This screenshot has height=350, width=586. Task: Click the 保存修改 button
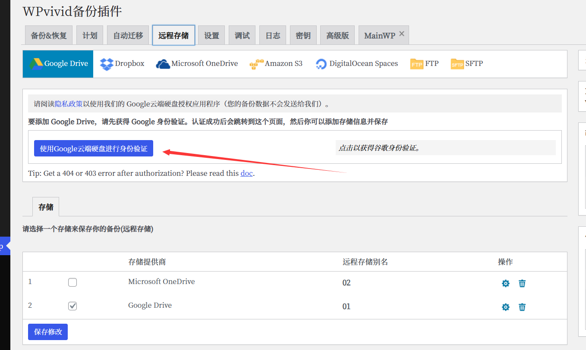click(48, 332)
